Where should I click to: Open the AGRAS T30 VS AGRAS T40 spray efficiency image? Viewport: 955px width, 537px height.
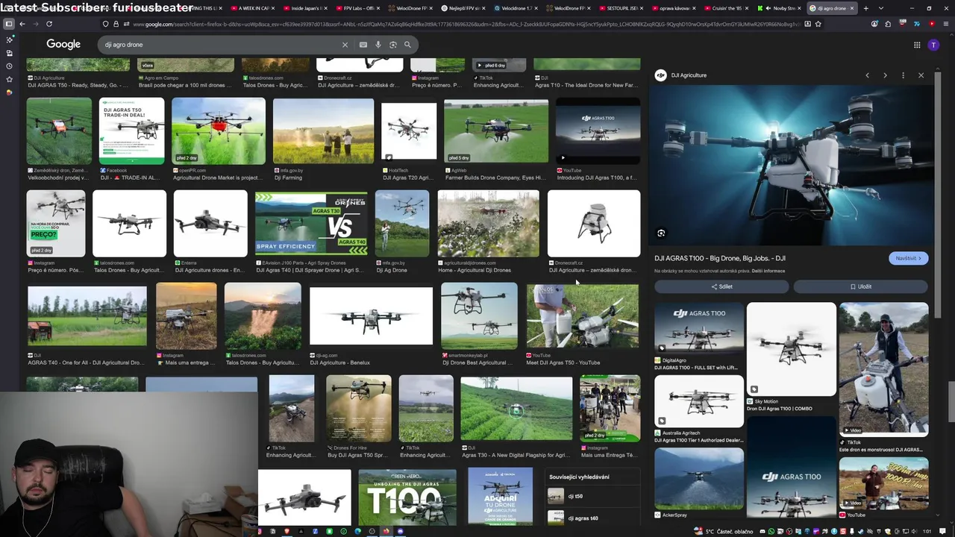tap(311, 224)
